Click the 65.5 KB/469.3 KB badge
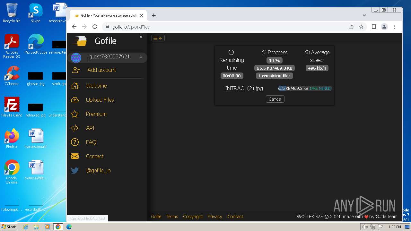411x231 pixels. click(275, 68)
